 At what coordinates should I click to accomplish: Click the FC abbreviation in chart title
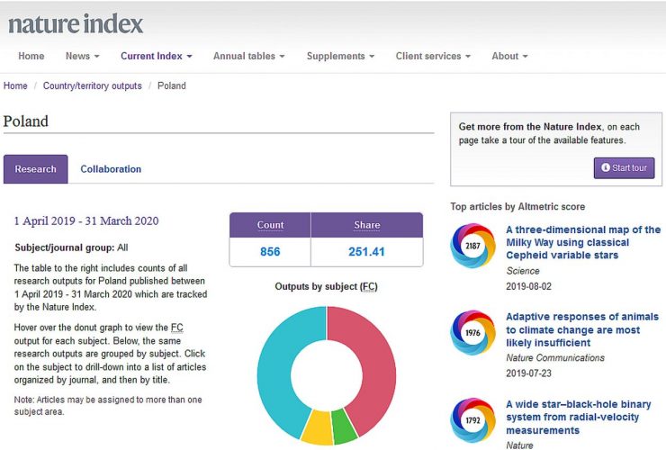[x=369, y=286]
